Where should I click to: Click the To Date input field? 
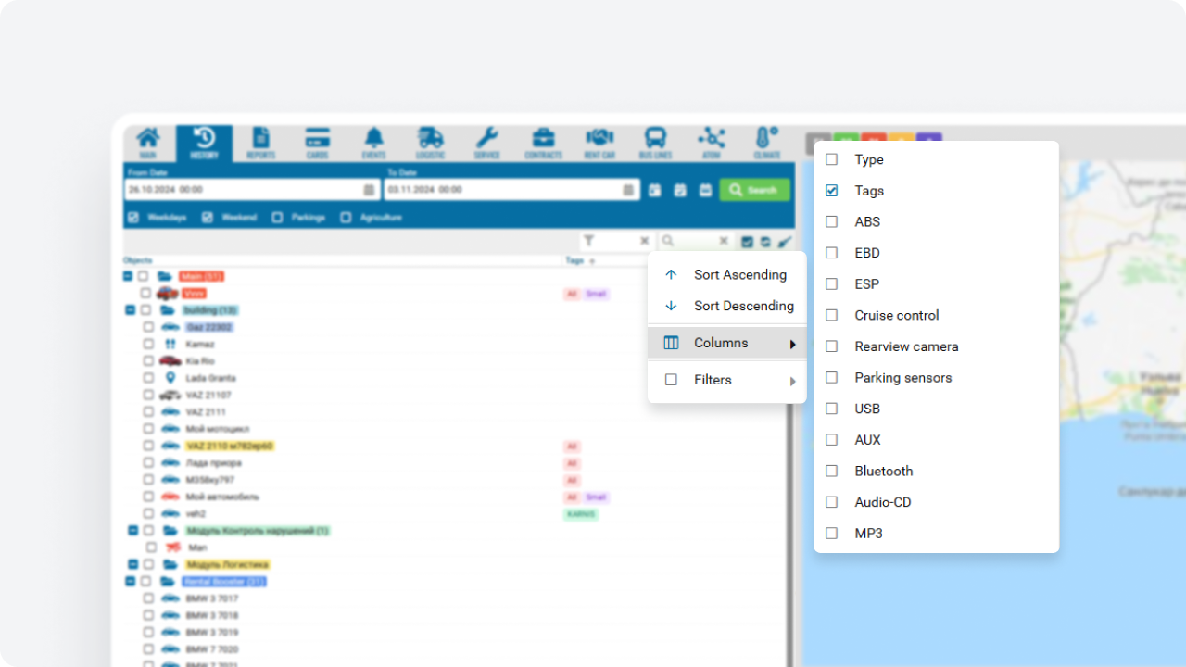(x=502, y=190)
